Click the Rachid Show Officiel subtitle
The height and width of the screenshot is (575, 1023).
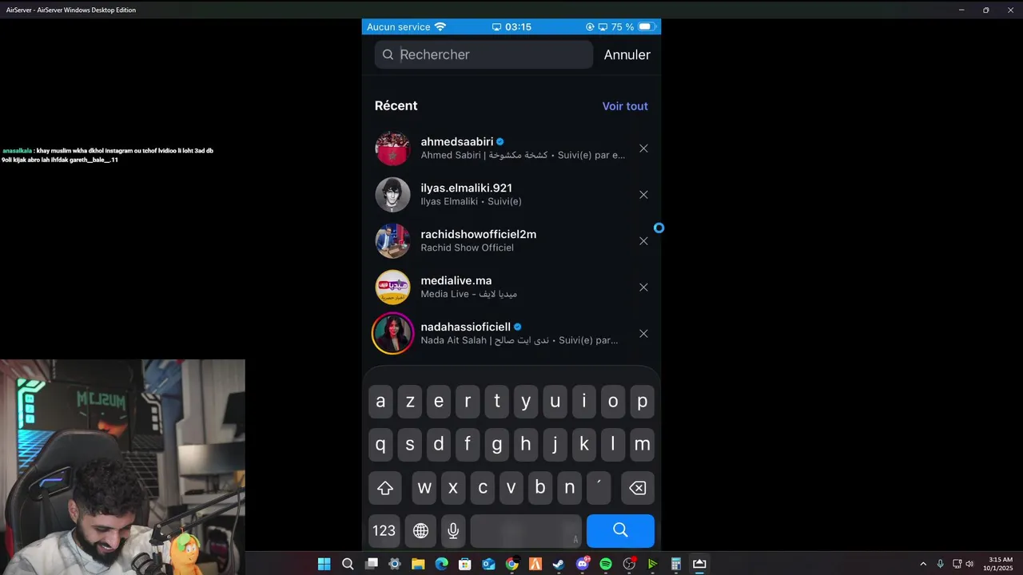(467, 248)
